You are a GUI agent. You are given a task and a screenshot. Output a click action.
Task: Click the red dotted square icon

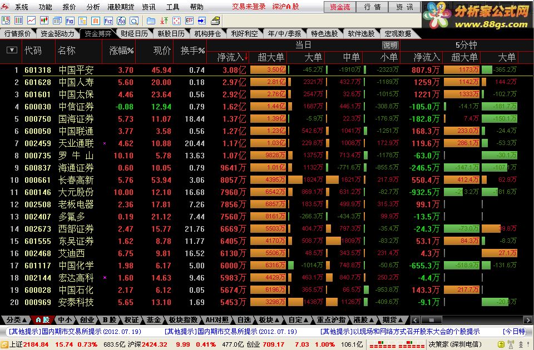tap(176, 21)
